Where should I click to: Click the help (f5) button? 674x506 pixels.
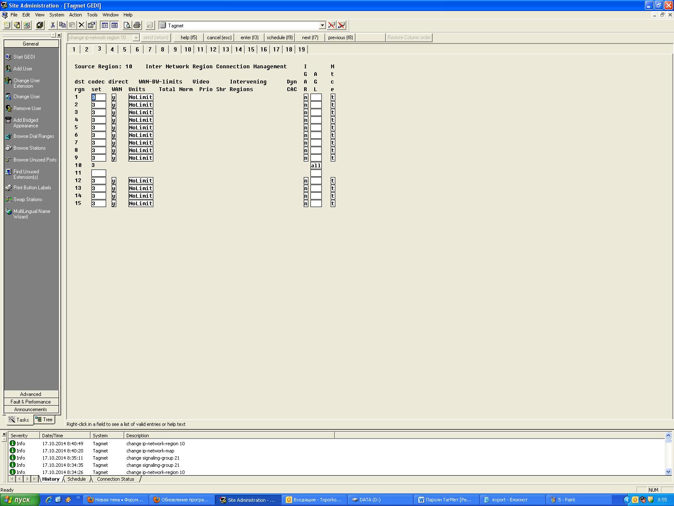(189, 38)
